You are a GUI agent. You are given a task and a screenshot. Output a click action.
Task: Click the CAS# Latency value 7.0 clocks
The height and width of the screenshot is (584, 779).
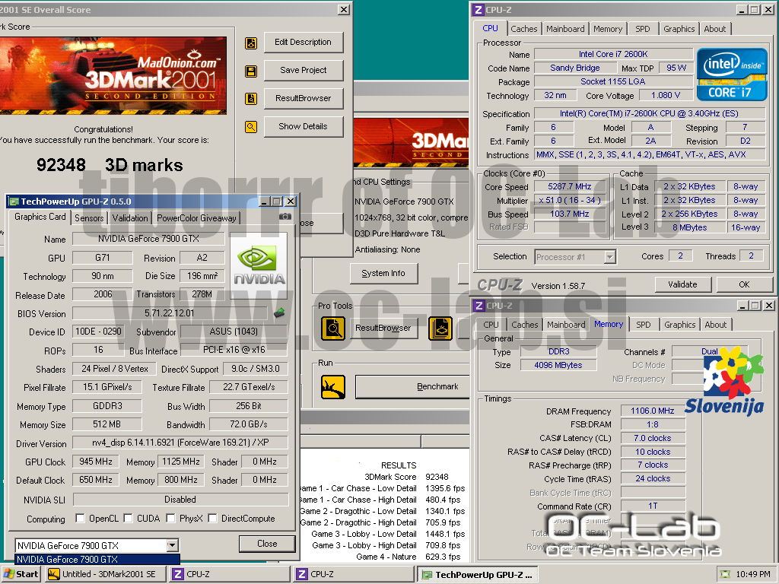coord(653,438)
